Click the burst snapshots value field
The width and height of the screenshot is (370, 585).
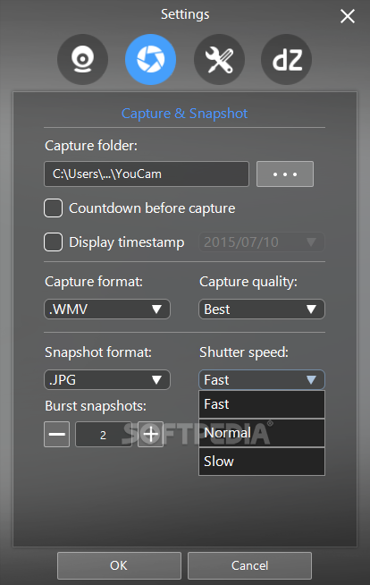tap(104, 434)
